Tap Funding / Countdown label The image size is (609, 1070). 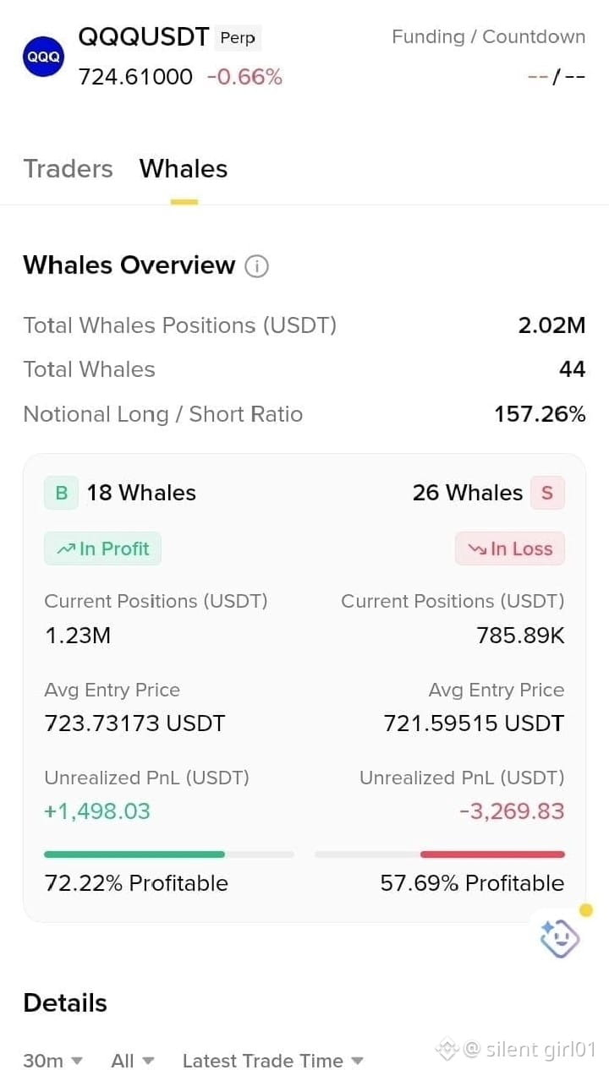coord(489,37)
